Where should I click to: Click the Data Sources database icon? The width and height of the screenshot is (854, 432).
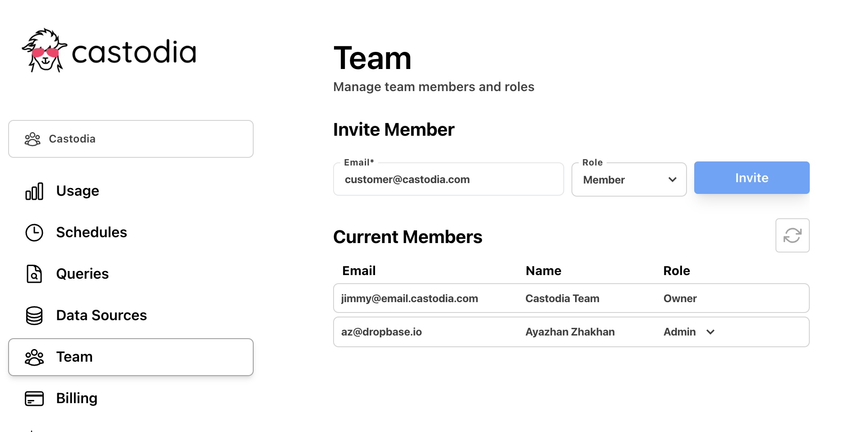coord(34,316)
